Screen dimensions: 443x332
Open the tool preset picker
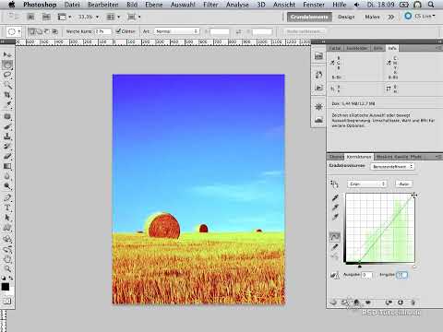click(x=14, y=31)
